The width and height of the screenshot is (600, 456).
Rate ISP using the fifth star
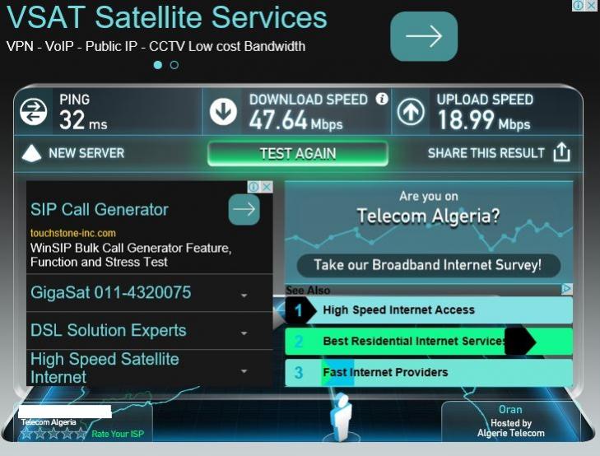(x=81, y=434)
